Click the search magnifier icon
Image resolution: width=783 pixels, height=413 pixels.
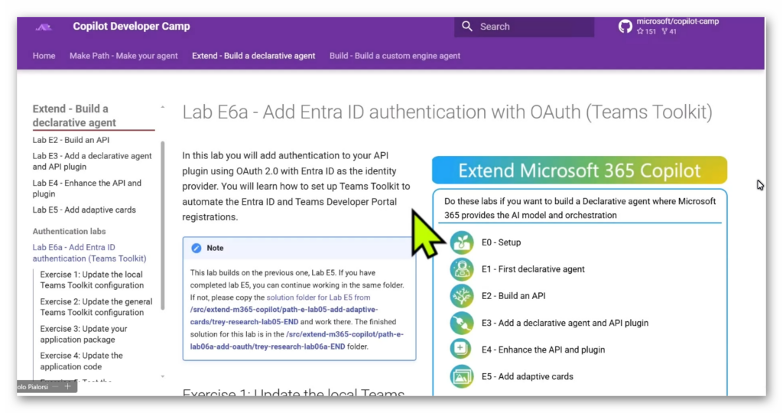click(467, 26)
